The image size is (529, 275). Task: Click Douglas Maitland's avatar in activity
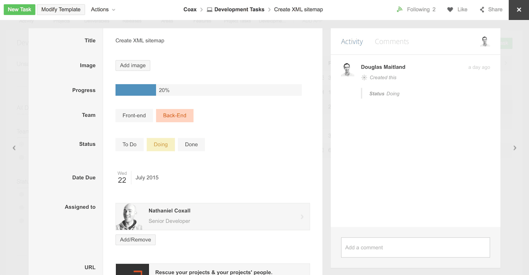click(x=347, y=69)
